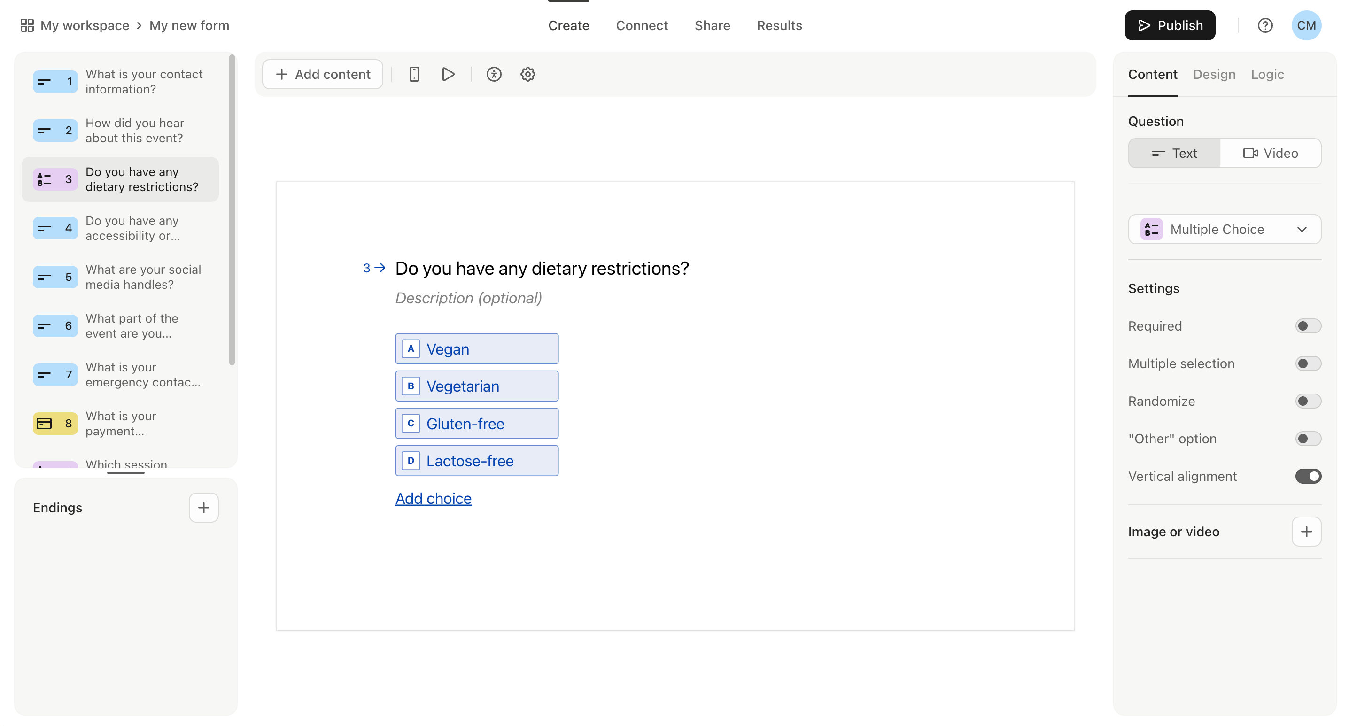Open the Multiple Choice type dropdown
1349x726 pixels.
tap(1225, 229)
